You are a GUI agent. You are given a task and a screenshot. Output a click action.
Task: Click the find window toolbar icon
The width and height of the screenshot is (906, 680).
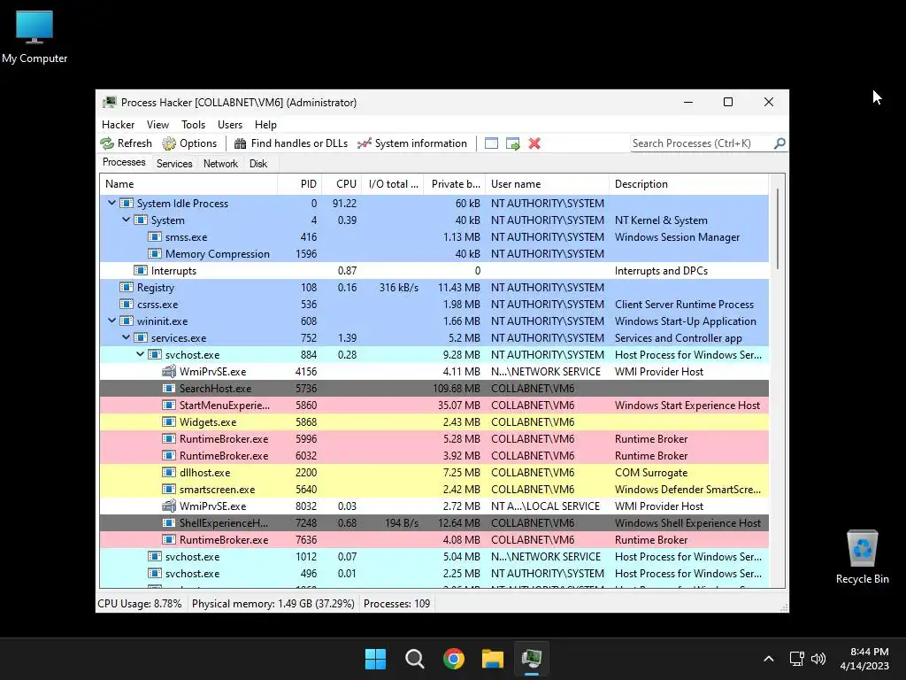(x=491, y=143)
